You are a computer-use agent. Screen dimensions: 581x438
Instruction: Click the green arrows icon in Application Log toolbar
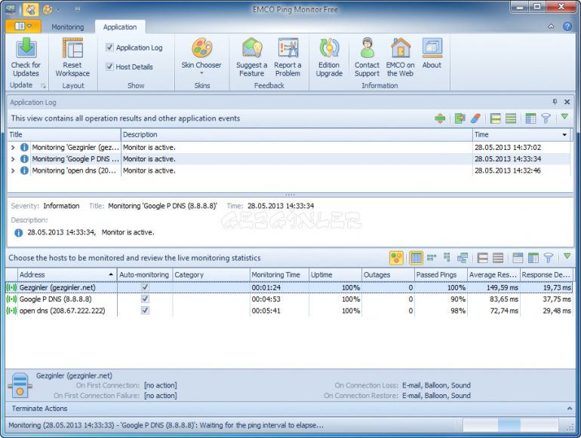click(x=440, y=118)
